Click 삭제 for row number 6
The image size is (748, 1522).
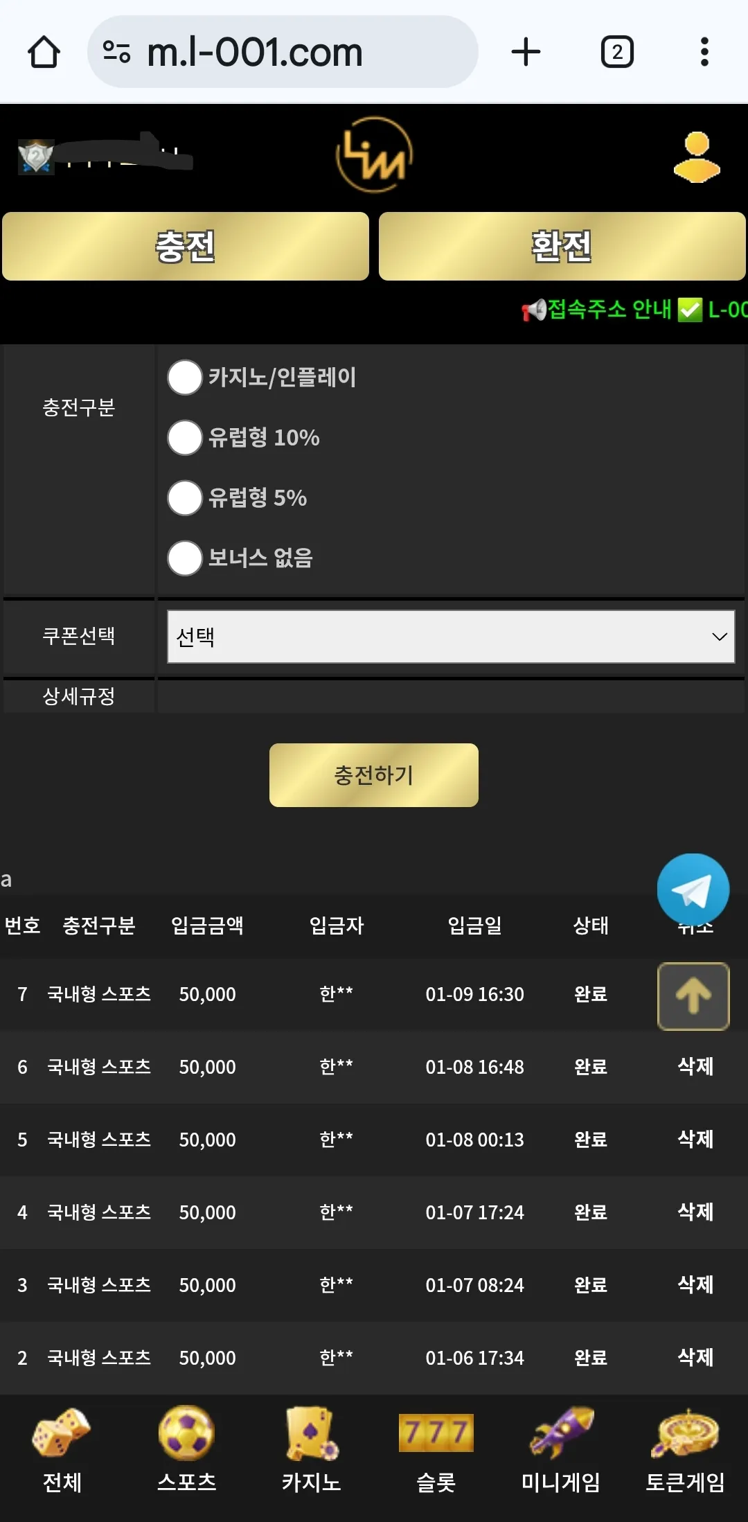(x=695, y=1066)
